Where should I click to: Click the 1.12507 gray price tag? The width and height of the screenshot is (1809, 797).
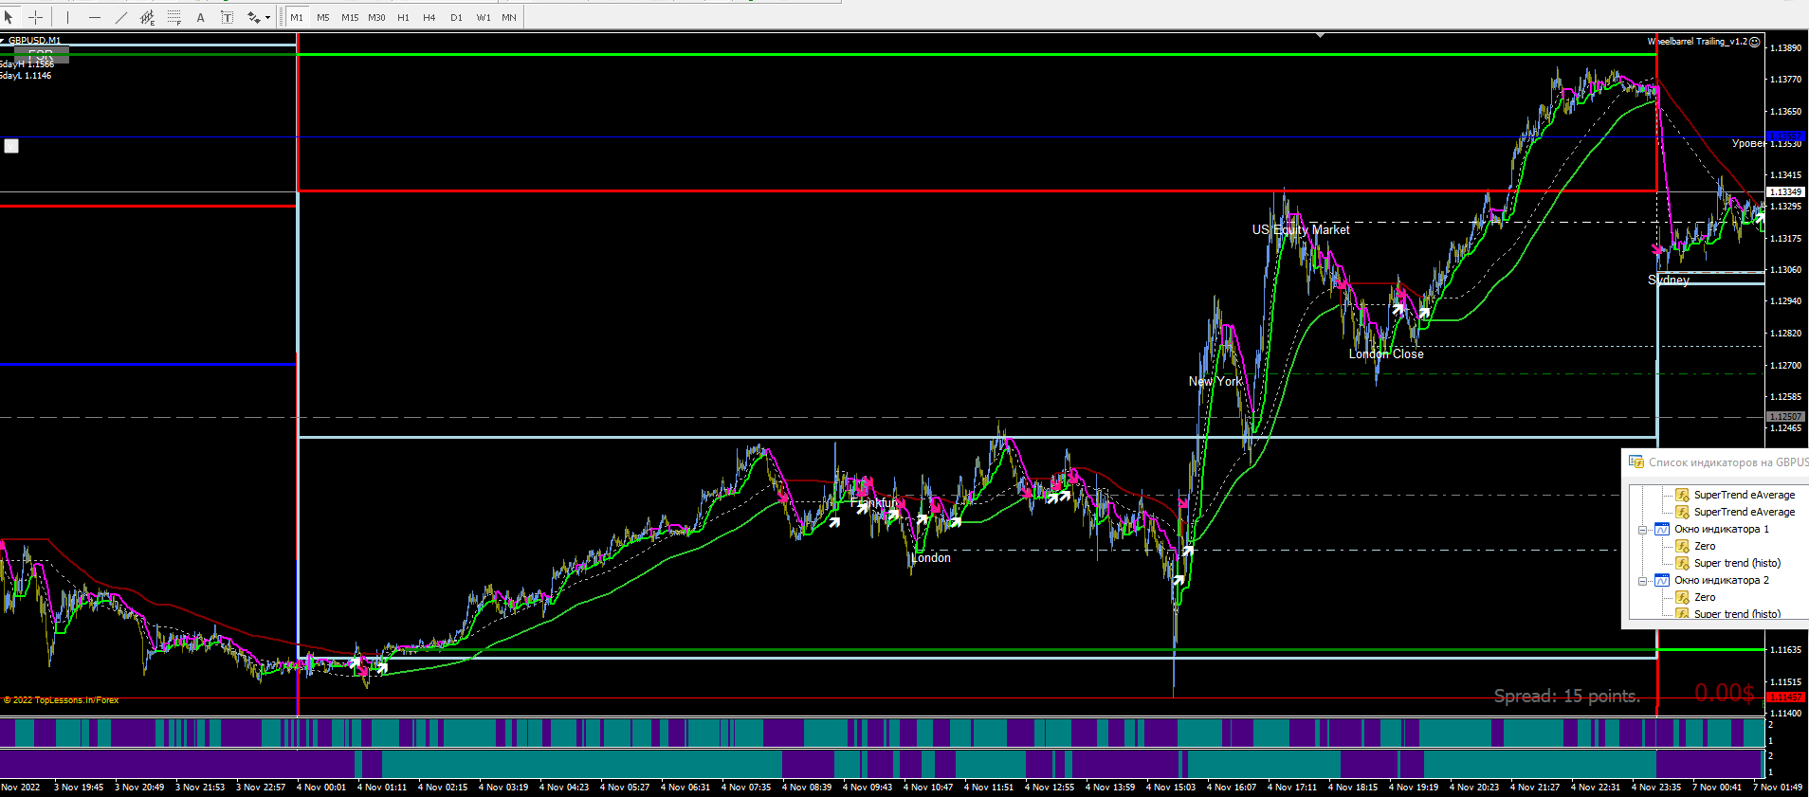pos(1785,417)
